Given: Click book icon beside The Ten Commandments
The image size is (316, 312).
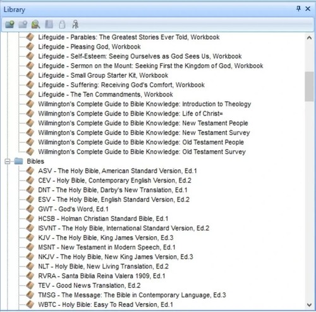Looking at the screenshot, I should pyautogui.click(x=30, y=94).
